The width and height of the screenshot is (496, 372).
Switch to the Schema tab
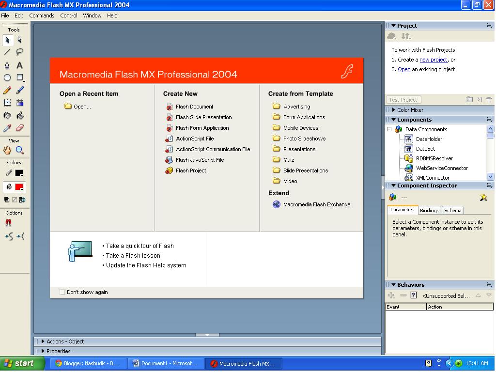[x=453, y=210]
